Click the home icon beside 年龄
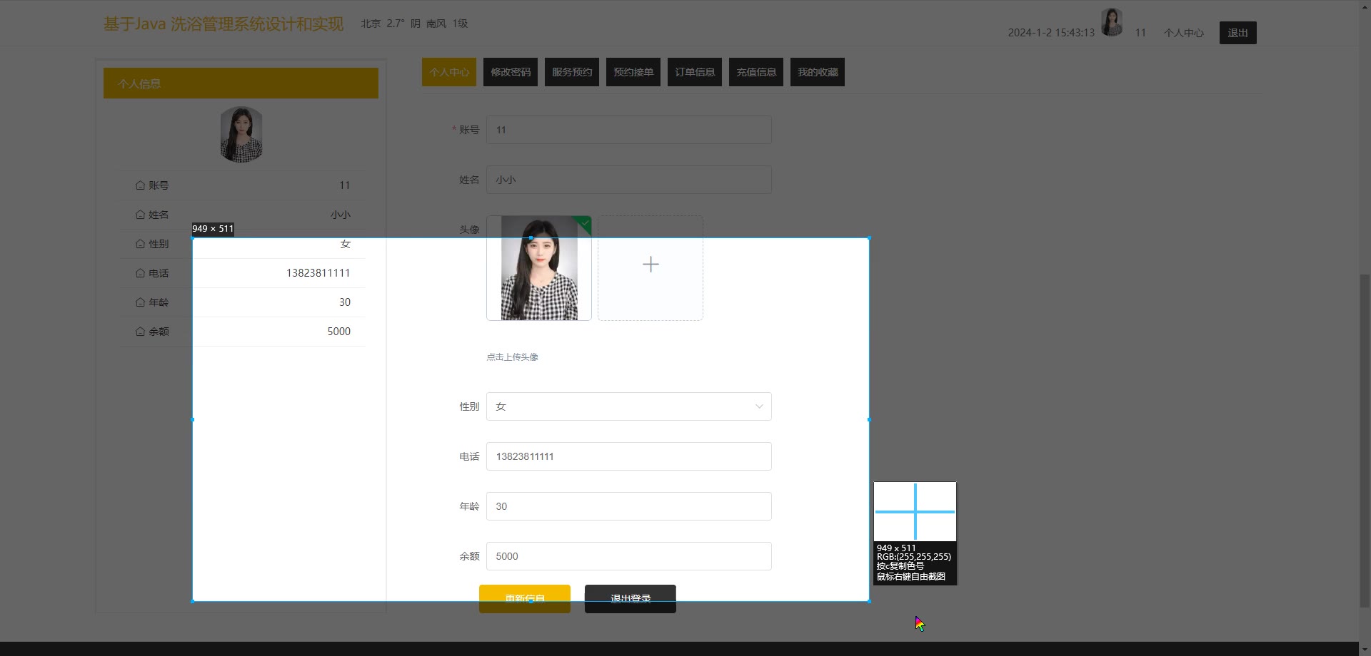Viewport: 1371px width, 656px height. point(140,302)
